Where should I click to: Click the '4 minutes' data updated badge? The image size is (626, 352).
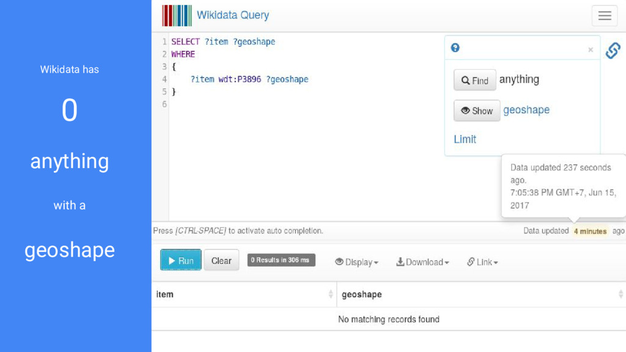(x=590, y=231)
